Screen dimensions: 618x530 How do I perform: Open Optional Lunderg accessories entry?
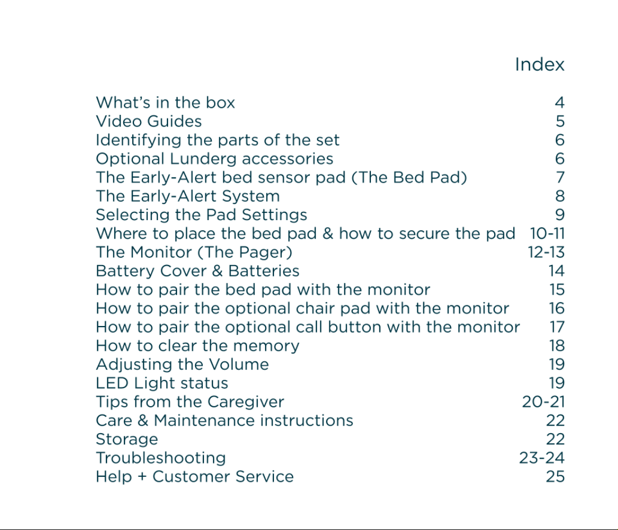215,159
